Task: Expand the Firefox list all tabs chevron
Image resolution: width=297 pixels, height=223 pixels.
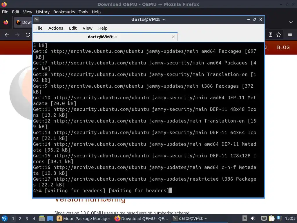Action: coord(291,22)
